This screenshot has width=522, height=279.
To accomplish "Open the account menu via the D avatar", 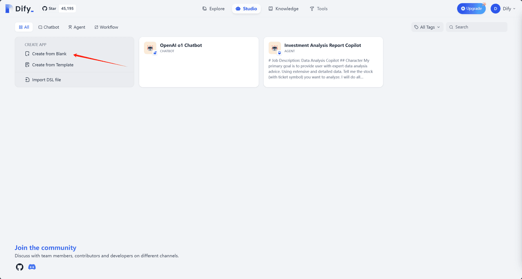I will 495,8.
